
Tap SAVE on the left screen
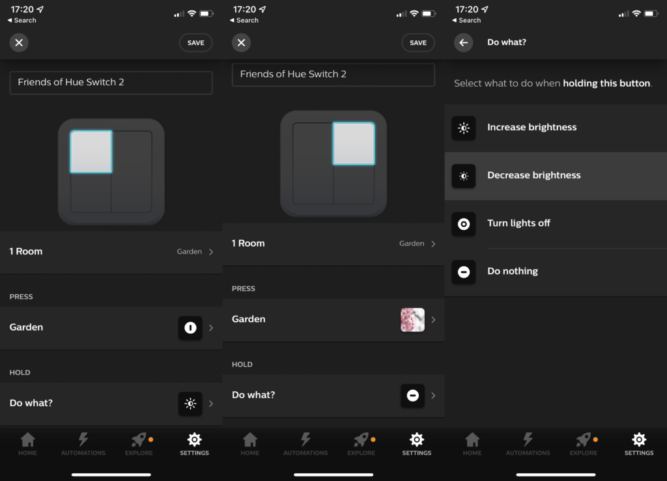tap(195, 42)
